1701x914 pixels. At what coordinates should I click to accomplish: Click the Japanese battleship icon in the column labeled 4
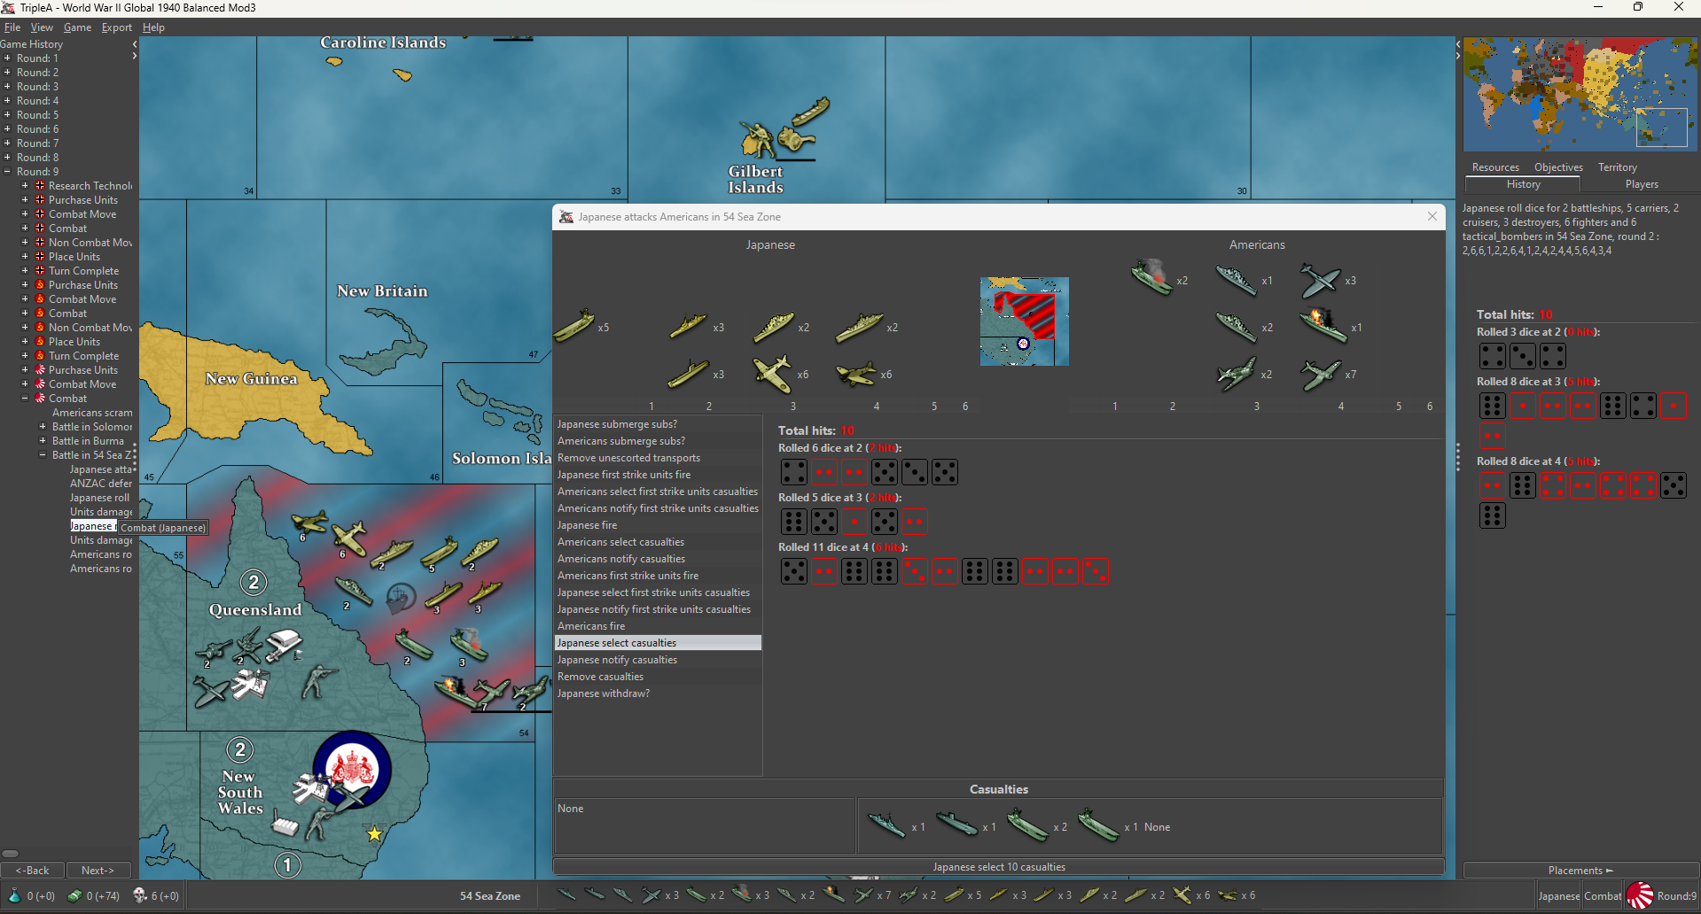point(860,327)
